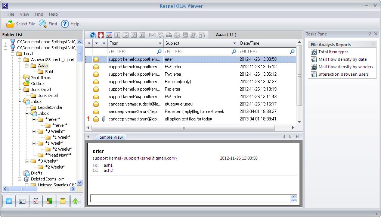The width and height of the screenshot is (381, 217).
Task: Collapse the Junk E-mail parent folder node
Action: (20, 89)
